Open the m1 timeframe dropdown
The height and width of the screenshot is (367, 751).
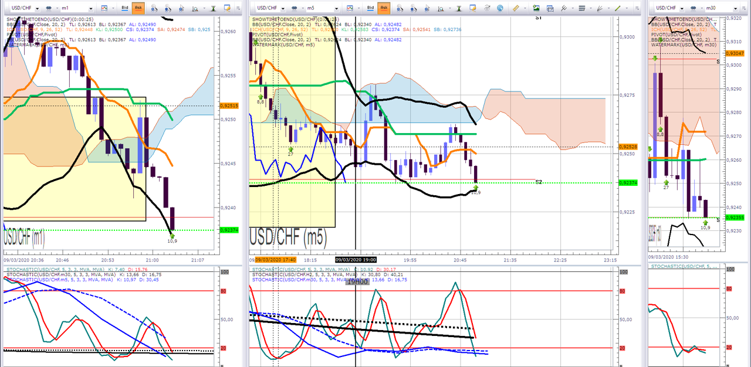(90, 9)
